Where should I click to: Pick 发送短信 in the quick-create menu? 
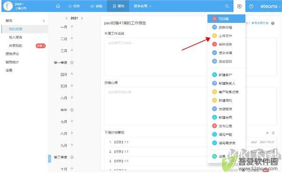click(x=226, y=109)
